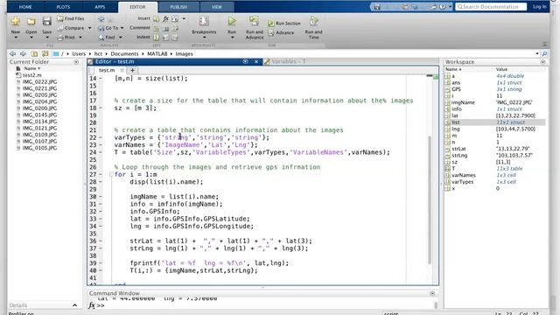The height and width of the screenshot is (315, 560).
Task: Close the Editor panel
Action: point(256,61)
